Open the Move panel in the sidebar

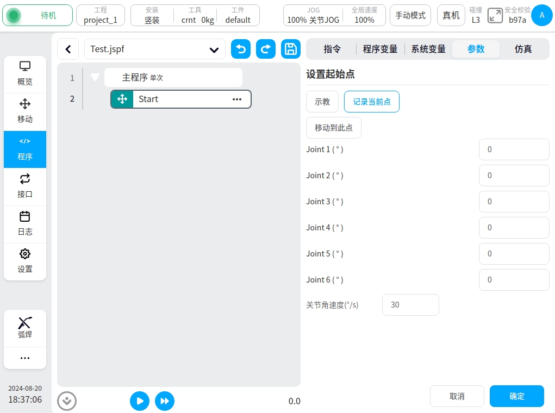click(x=25, y=111)
